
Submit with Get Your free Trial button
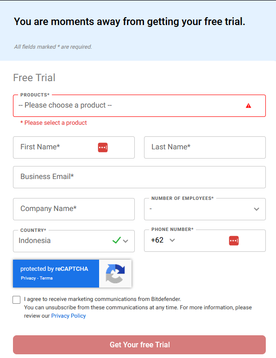coord(139,345)
